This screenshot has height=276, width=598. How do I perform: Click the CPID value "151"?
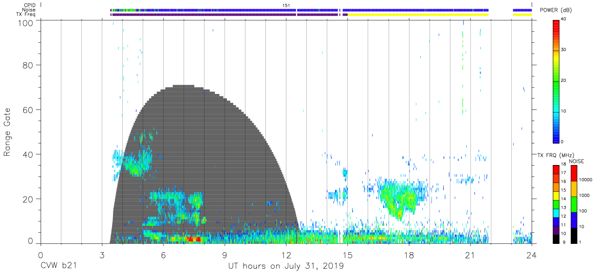coord(286,5)
